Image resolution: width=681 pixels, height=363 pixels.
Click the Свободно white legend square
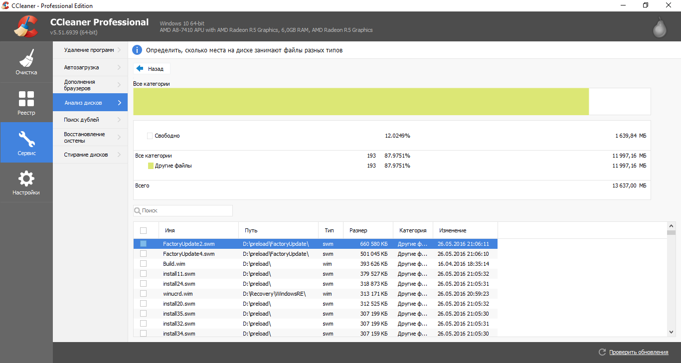(x=150, y=136)
